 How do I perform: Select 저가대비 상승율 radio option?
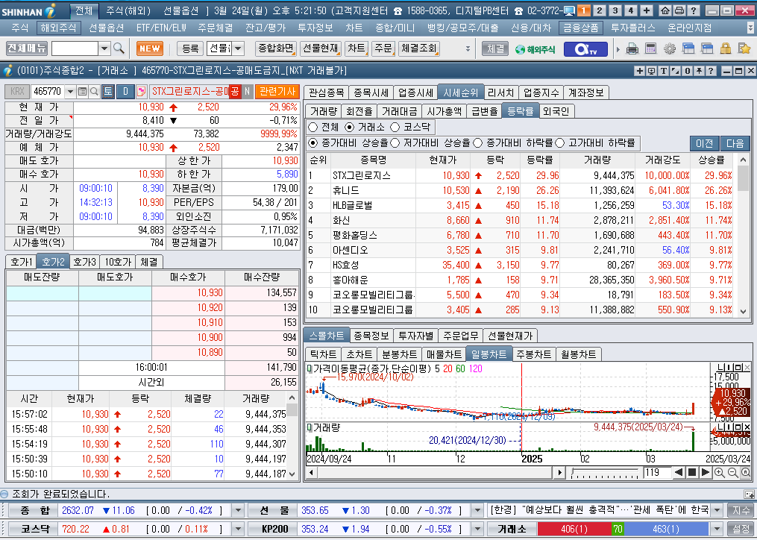point(395,143)
